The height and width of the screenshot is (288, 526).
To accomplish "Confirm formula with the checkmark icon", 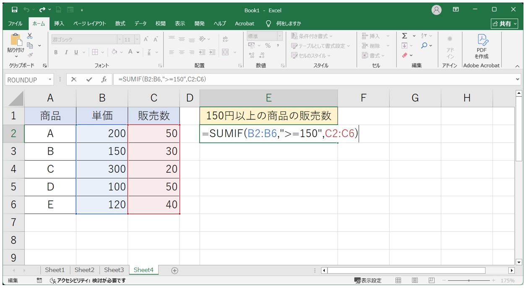I will pyautogui.click(x=89, y=80).
